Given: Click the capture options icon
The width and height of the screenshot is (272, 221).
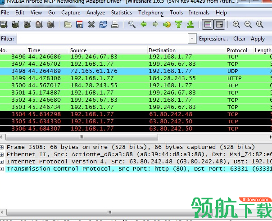Looking at the screenshot, I should point(16,24).
